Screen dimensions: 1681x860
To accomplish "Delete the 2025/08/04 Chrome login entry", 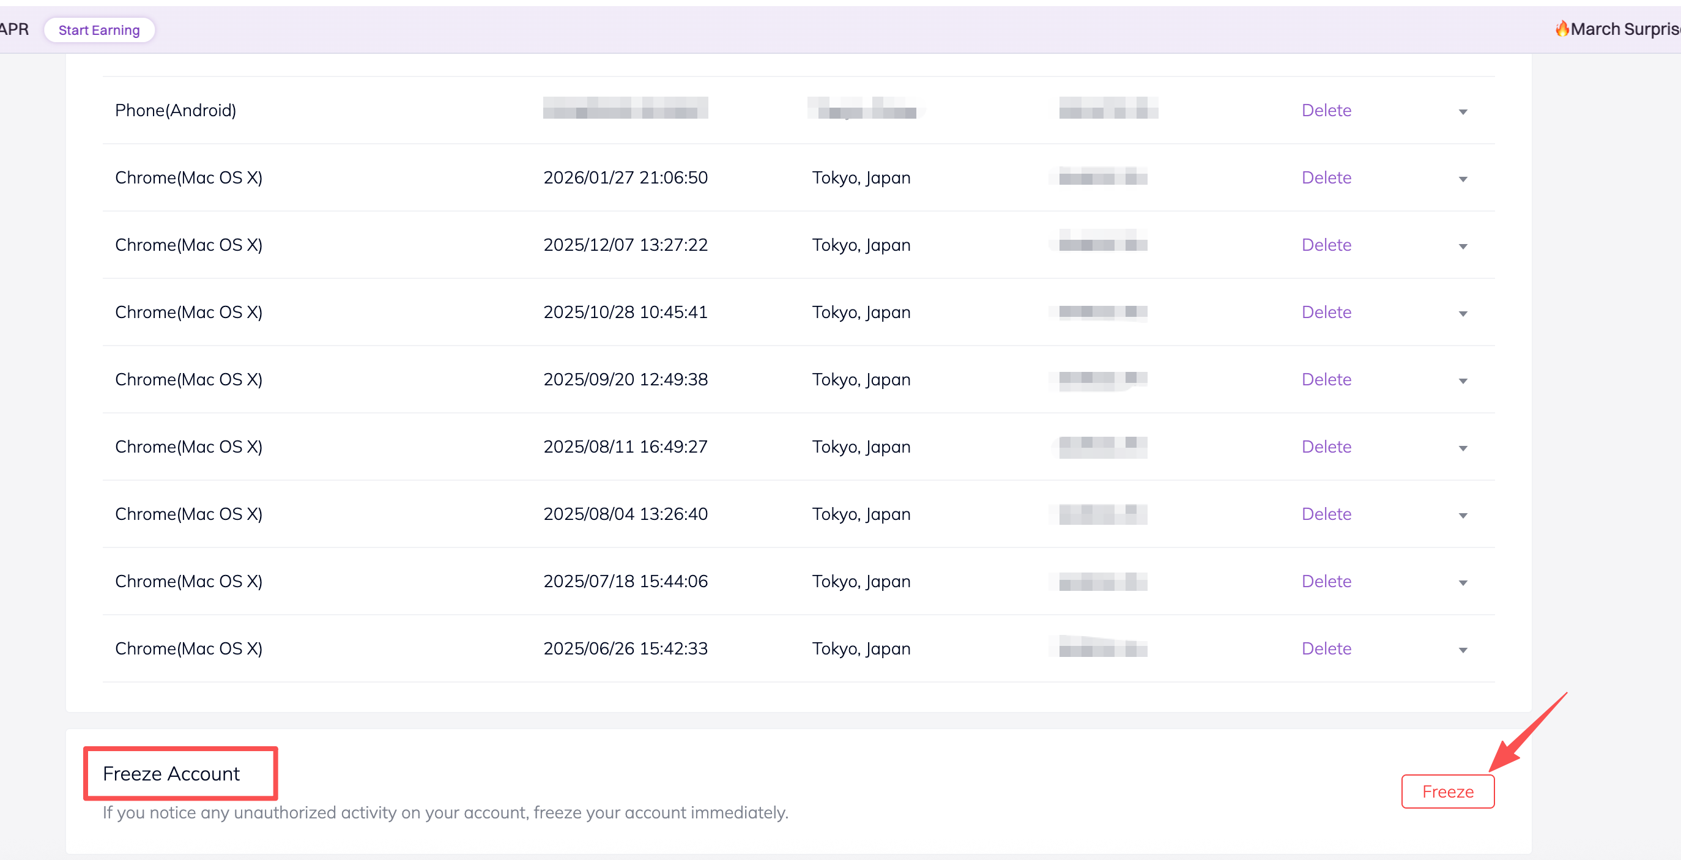I will [x=1326, y=514].
